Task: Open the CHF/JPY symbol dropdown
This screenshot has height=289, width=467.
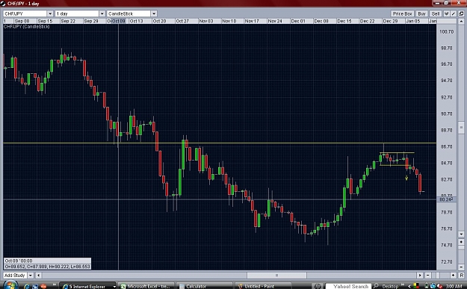Action: point(50,13)
